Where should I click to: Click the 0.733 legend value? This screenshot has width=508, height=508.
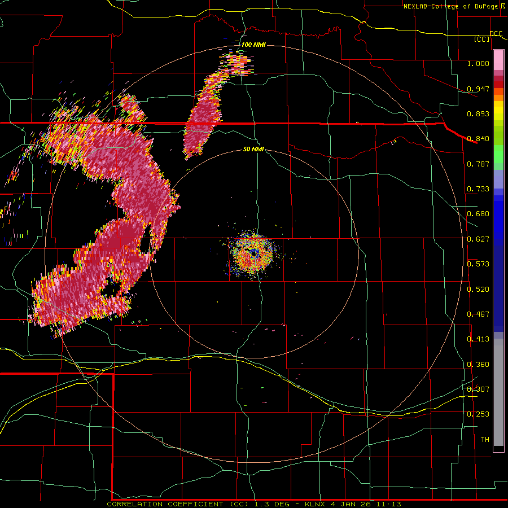478,189
